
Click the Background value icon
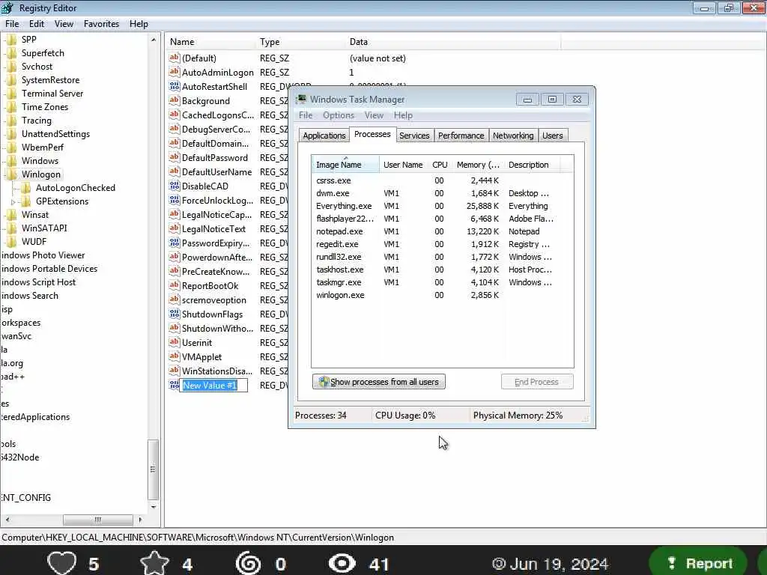coord(174,100)
